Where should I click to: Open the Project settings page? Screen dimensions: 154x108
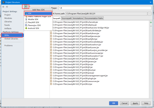coord(7,15)
